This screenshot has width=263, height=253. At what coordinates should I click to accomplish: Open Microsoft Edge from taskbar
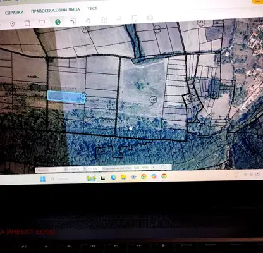[113, 177]
